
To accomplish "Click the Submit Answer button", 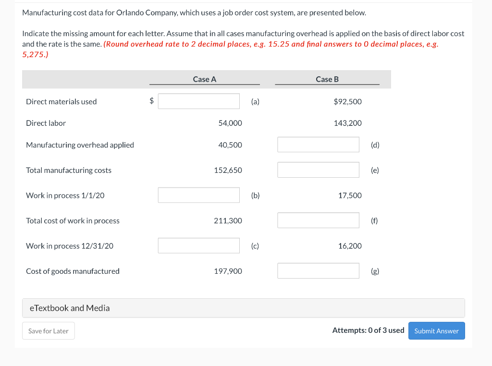I will [x=436, y=330].
